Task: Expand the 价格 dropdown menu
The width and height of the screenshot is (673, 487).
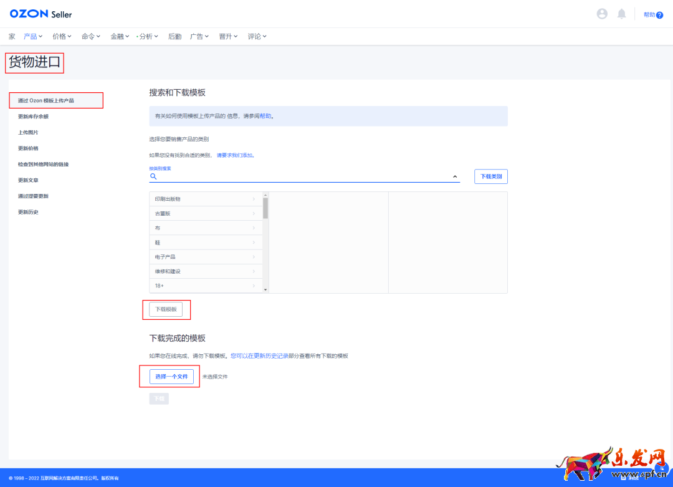Action: (x=62, y=37)
